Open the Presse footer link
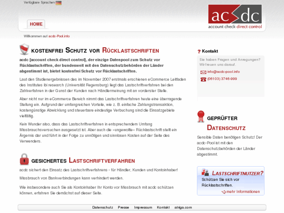 (123, 208)
